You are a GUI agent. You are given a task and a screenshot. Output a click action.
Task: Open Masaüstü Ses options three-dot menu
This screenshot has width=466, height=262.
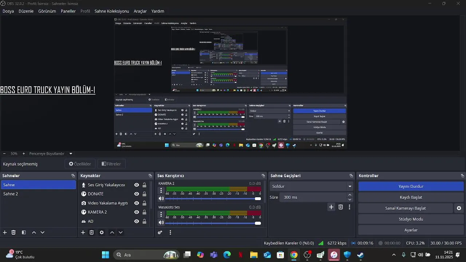[161, 214]
